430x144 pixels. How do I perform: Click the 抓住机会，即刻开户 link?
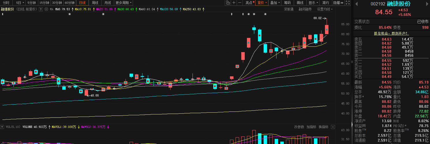(x=391, y=33)
